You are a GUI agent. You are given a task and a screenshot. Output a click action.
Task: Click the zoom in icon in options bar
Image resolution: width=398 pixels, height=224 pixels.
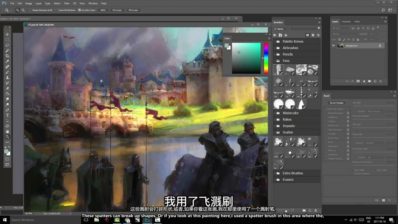(x=18, y=10)
